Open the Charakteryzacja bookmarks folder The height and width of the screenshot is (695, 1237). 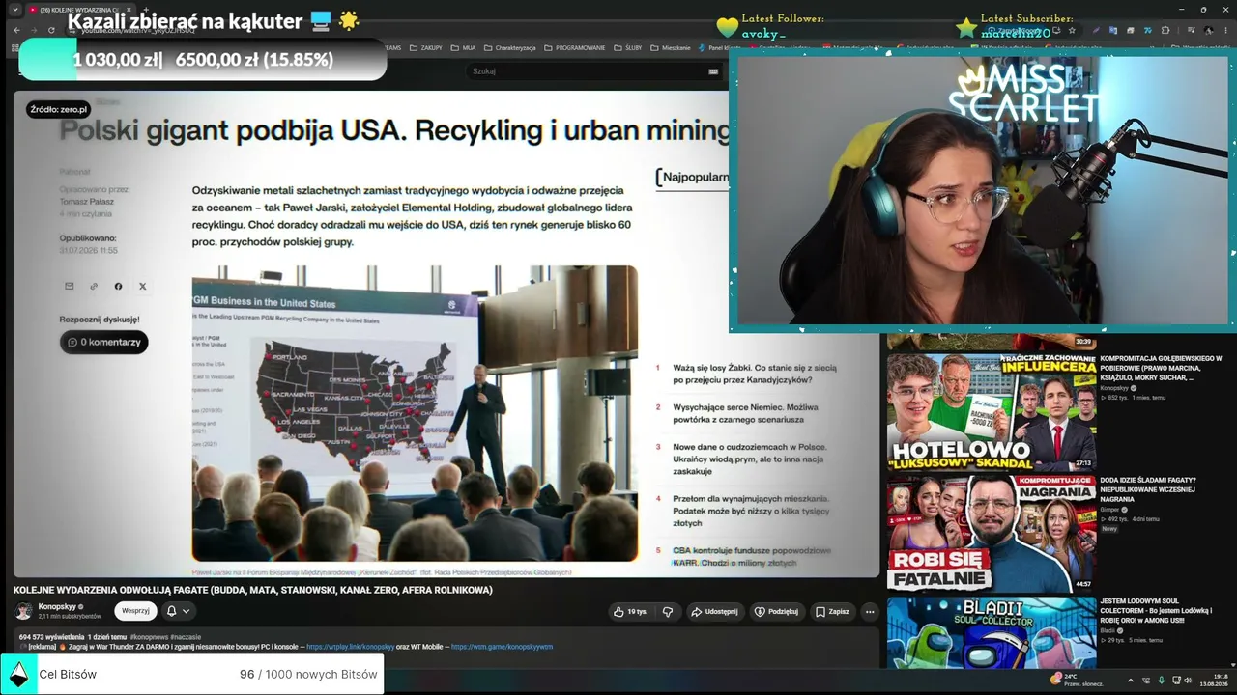[510, 47]
